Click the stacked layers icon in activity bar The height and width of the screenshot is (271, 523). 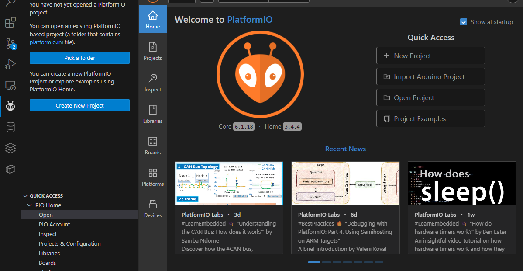(x=10, y=148)
